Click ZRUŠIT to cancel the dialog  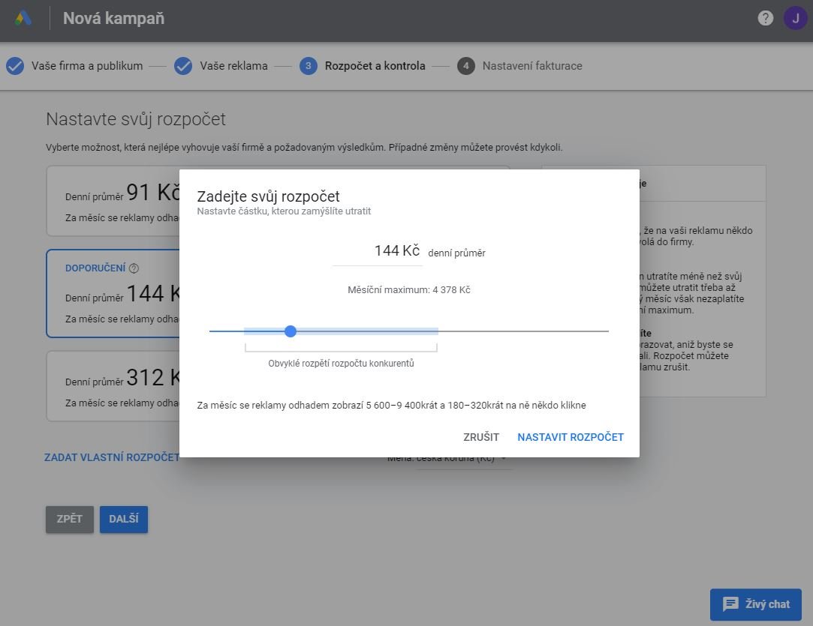[481, 437]
